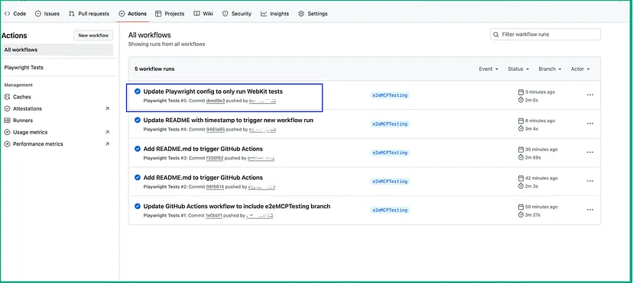The width and height of the screenshot is (633, 283).
Task: Click the Performance metrics icon
Action: click(x=7, y=143)
